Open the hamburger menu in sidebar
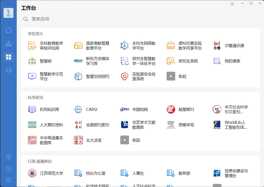This screenshot has height=187, width=264. coord(8,180)
